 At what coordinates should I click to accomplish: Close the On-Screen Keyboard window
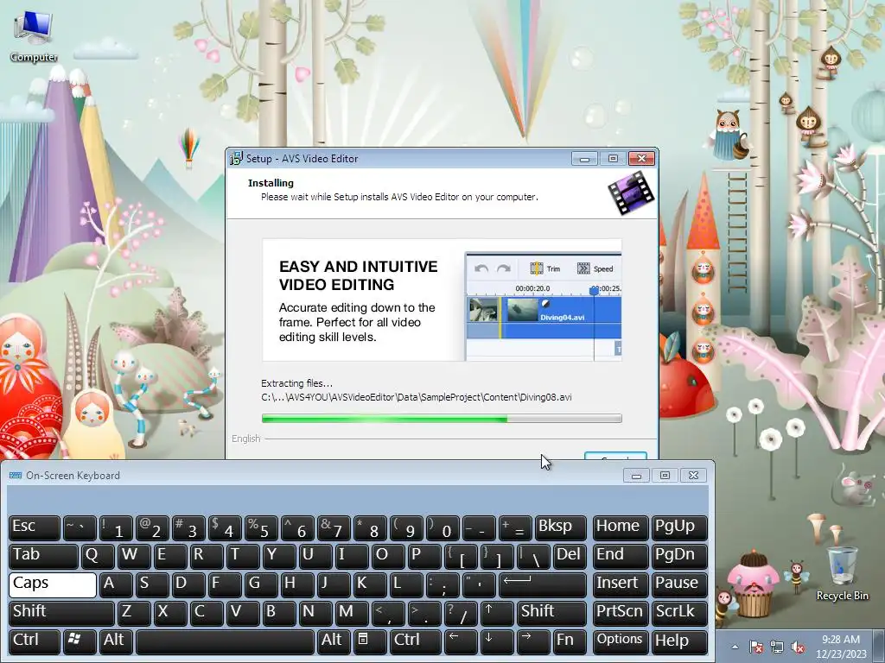coord(694,476)
